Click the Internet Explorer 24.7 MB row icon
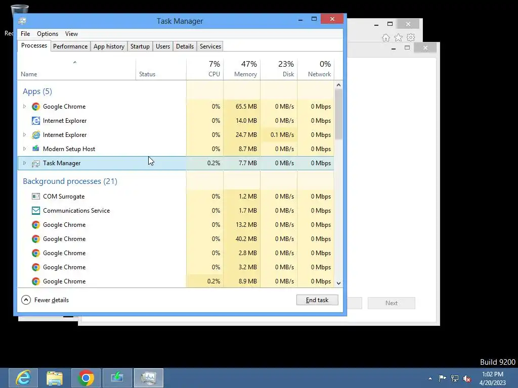This screenshot has width=518, height=388. click(x=36, y=135)
